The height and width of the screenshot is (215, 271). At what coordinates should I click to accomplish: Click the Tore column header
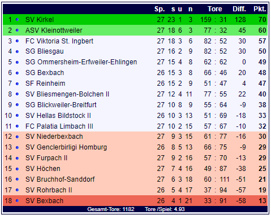(x=215, y=9)
